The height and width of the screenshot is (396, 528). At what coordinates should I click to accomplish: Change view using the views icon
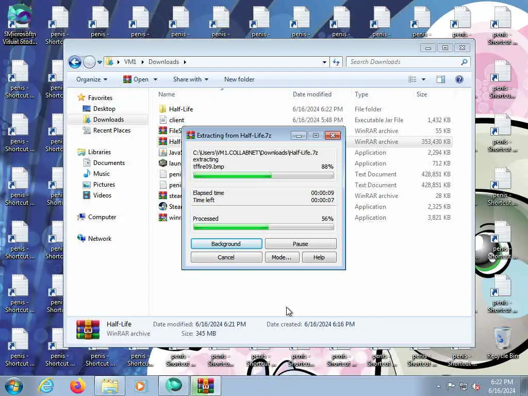[x=412, y=79]
